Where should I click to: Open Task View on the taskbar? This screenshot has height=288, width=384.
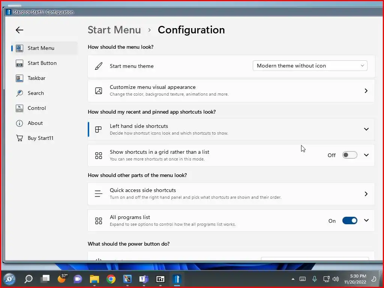coord(45,279)
